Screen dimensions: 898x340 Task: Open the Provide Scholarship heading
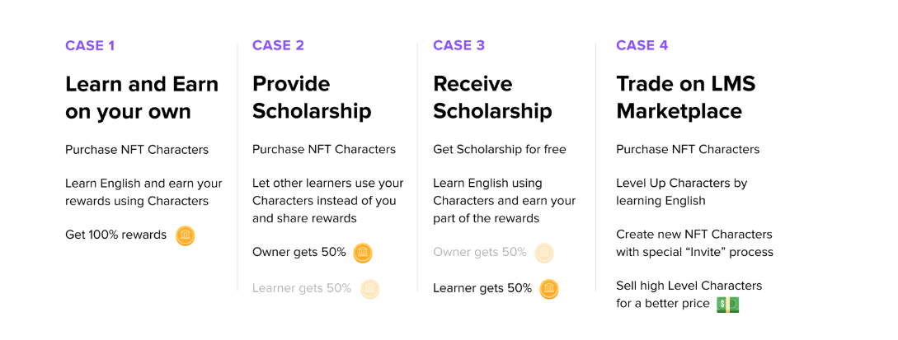coord(312,97)
